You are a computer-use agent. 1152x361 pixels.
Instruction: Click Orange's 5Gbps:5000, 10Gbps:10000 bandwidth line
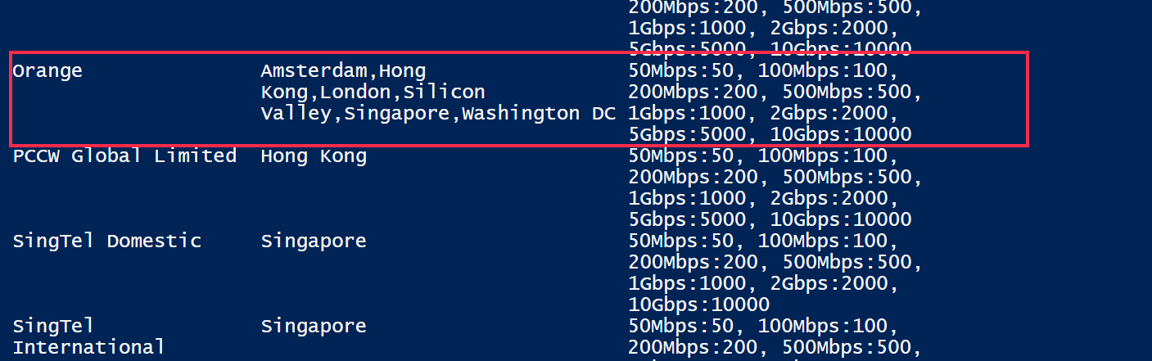[770, 134]
